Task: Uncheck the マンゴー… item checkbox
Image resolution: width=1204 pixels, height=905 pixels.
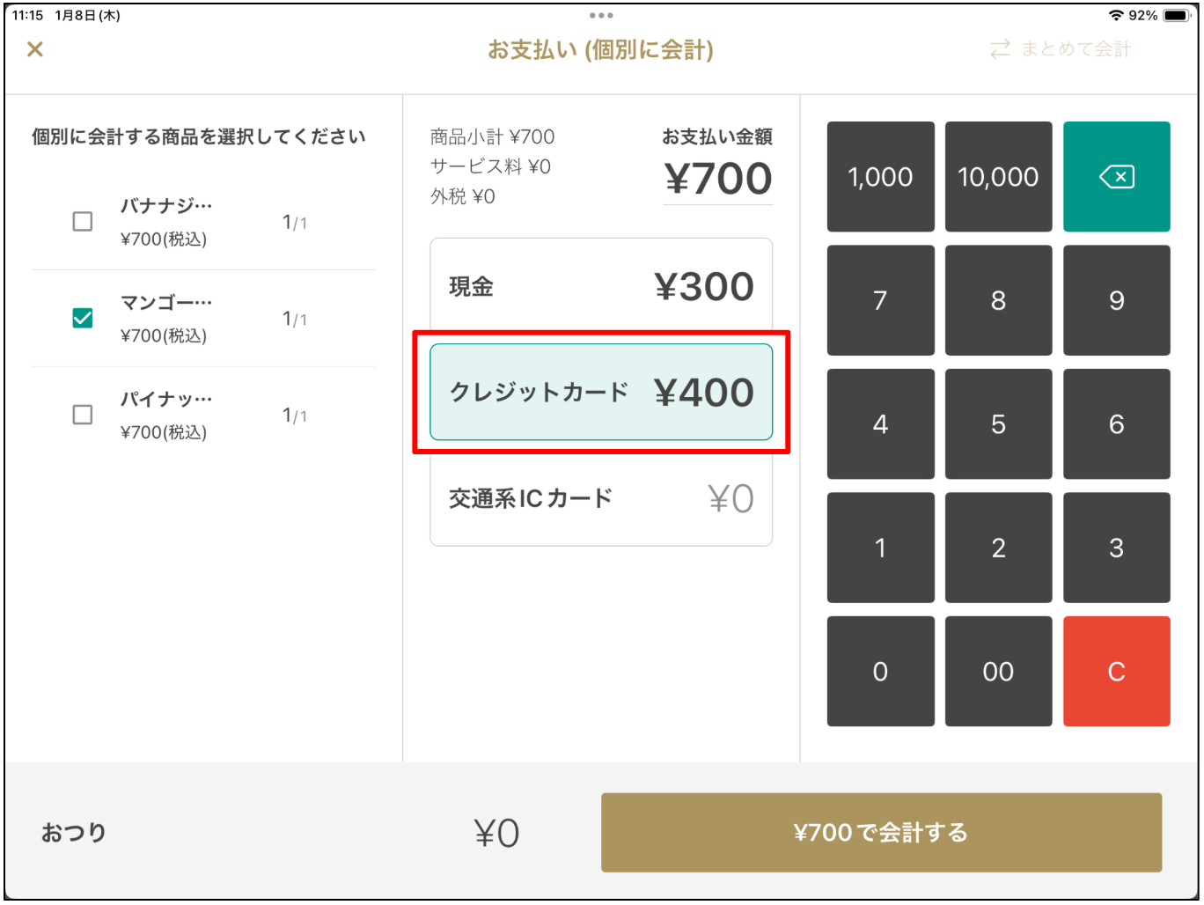Action: tap(83, 318)
